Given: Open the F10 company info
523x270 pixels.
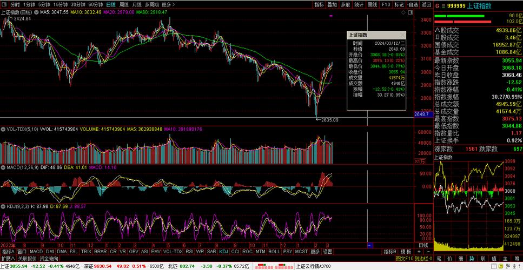Looking at the screenshot, I should coord(386,4).
